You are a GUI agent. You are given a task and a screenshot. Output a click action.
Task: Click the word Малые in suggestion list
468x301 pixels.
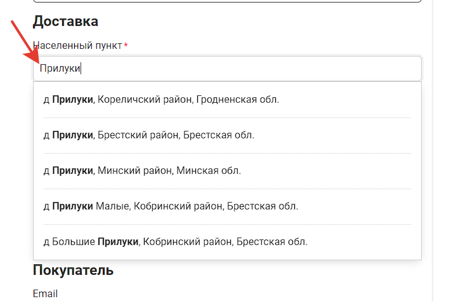click(113, 206)
